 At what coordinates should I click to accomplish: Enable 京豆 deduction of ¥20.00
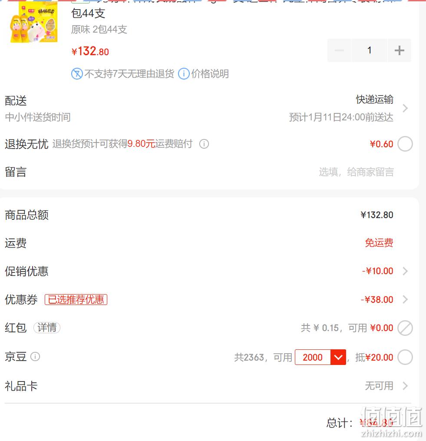click(405, 357)
